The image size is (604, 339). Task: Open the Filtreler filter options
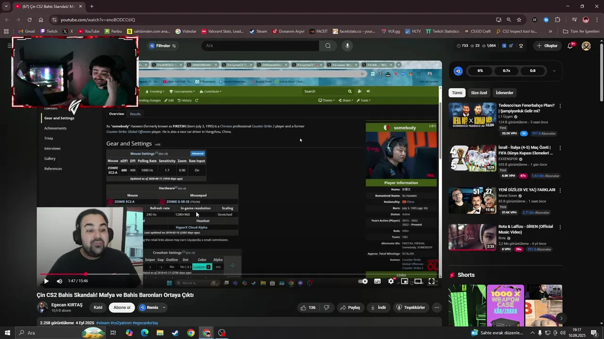163,46
